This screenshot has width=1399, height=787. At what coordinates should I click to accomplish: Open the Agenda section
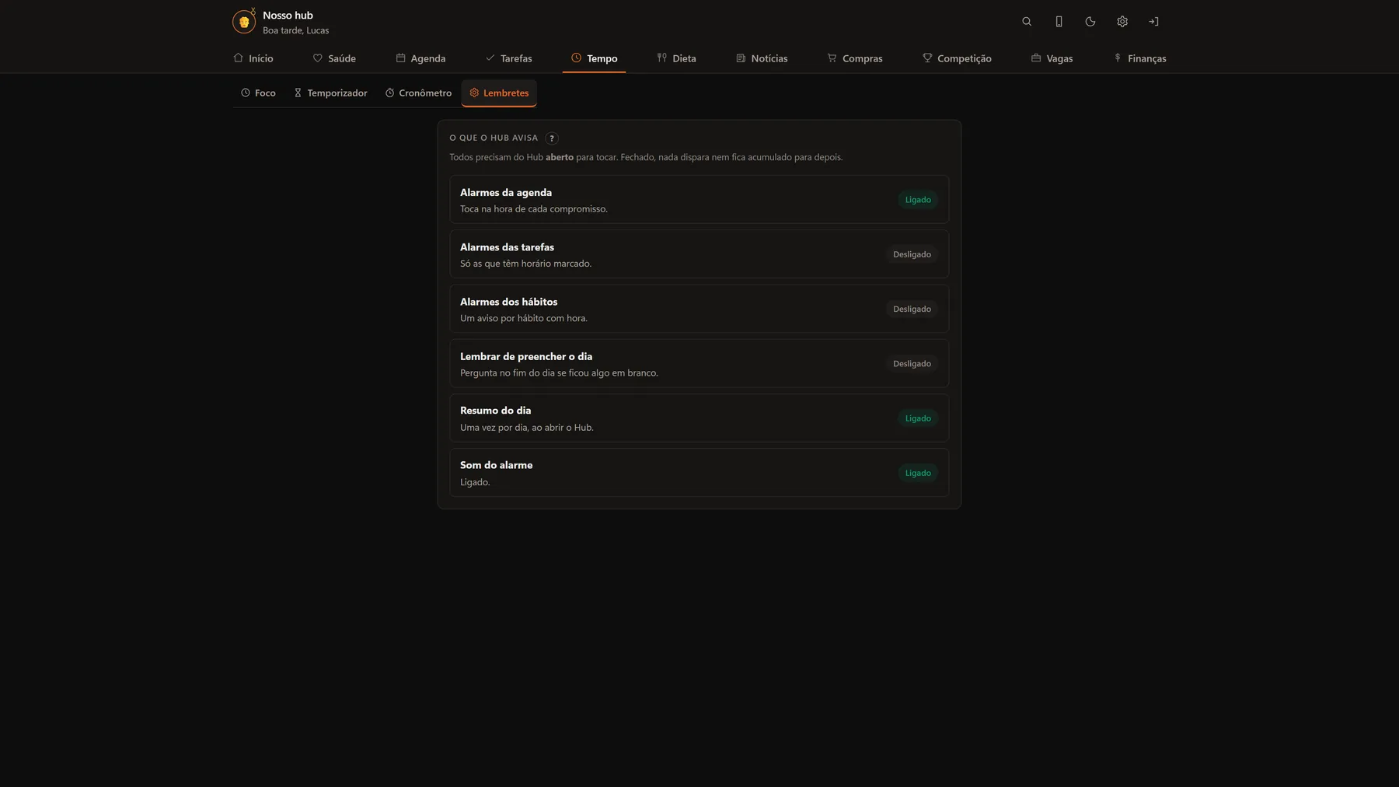pos(420,58)
